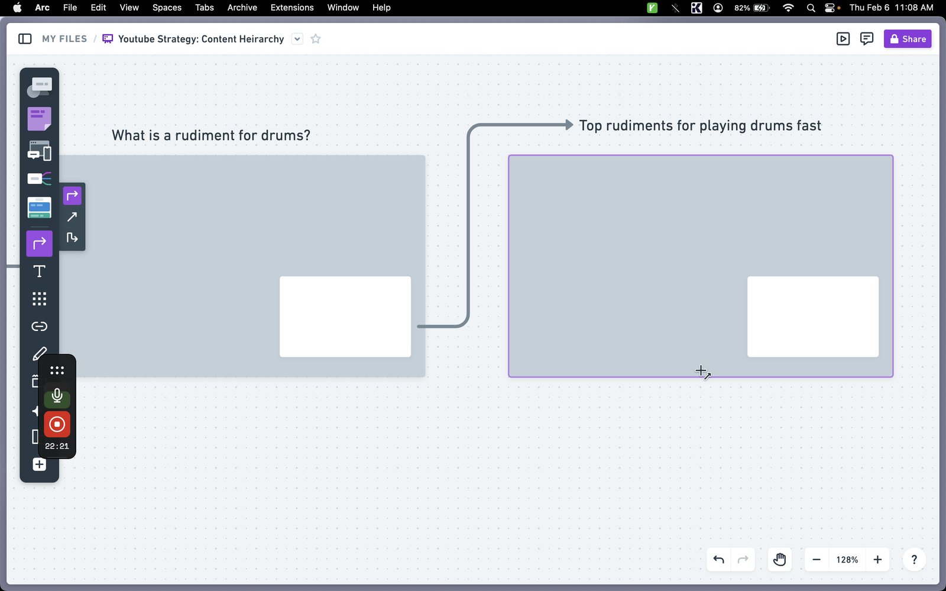Click the purple Share button
Screen dimensions: 946x591
(908, 39)
